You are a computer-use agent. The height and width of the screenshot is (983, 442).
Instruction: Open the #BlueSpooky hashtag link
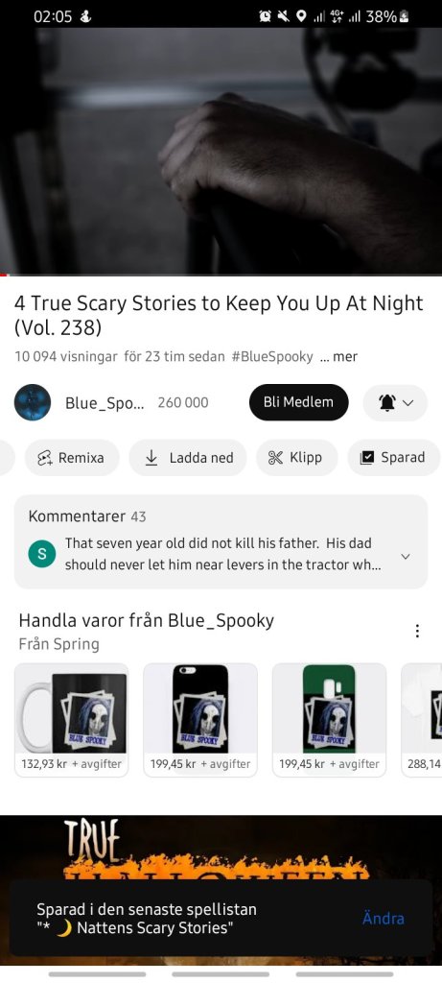click(x=272, y=357)
